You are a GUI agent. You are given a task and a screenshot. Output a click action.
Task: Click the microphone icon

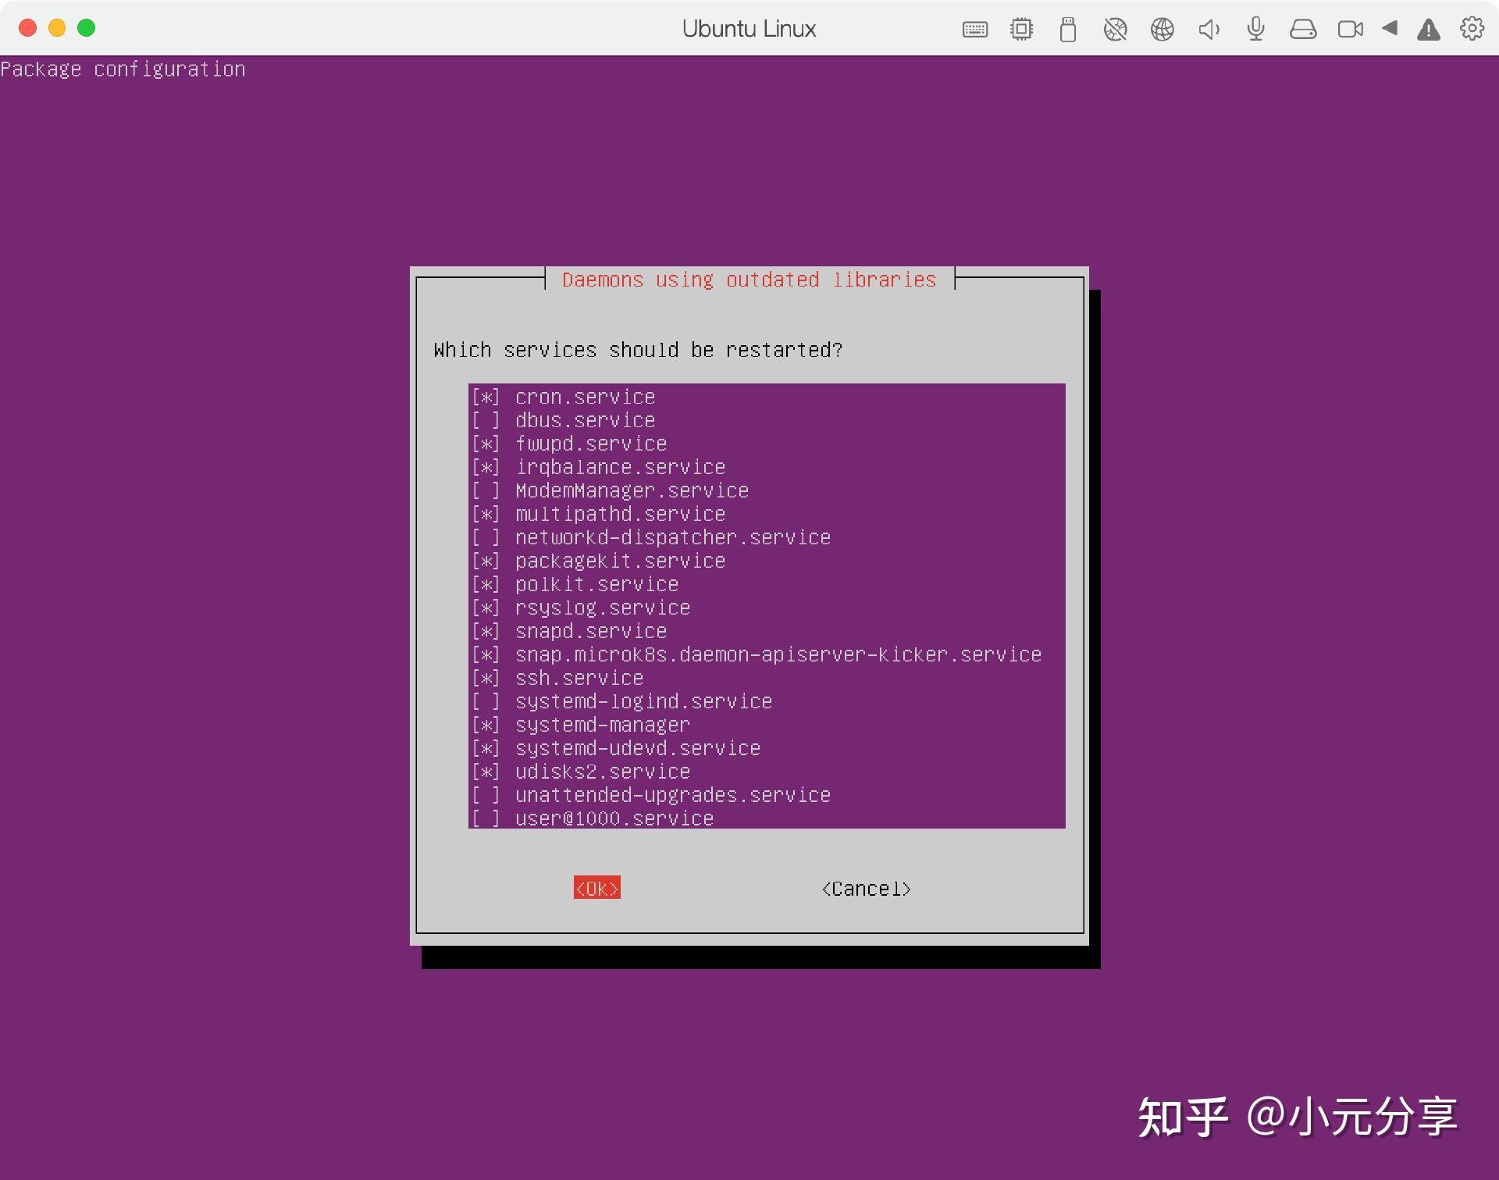point(1255,28)
